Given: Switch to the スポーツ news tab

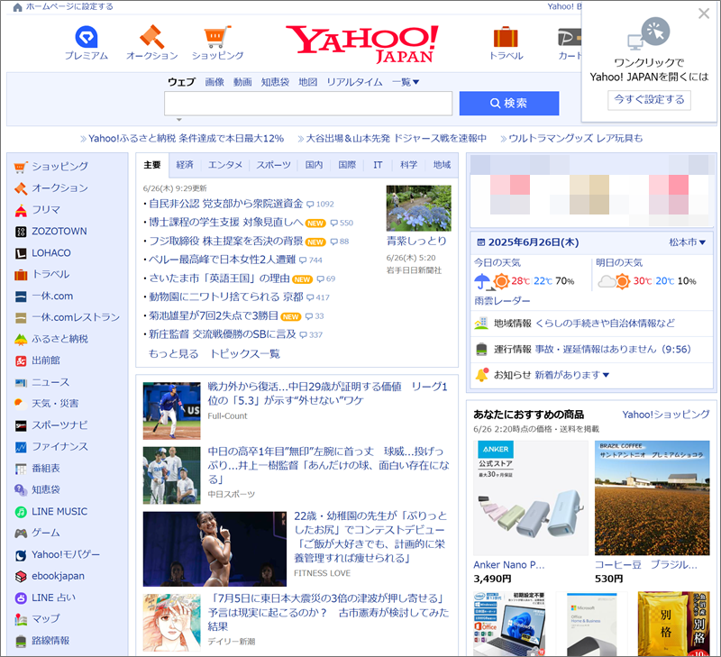Looking at the screenshot, I should [x=274, y=165].
